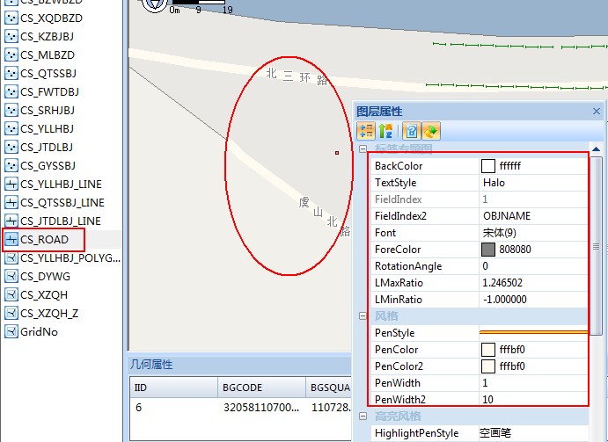The height and width of the screenshot is (442, 608).
Task: Click the HighlightPenStyle property name
Action: coord(416,433)
